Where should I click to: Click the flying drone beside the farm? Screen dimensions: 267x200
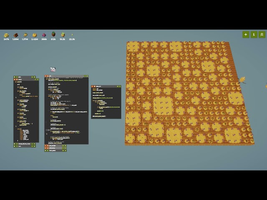pyautogui.click(x=242, y=80)
